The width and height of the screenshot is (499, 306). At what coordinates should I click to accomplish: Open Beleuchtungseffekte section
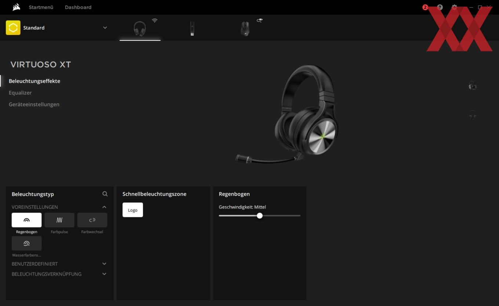tap(34, 81)
